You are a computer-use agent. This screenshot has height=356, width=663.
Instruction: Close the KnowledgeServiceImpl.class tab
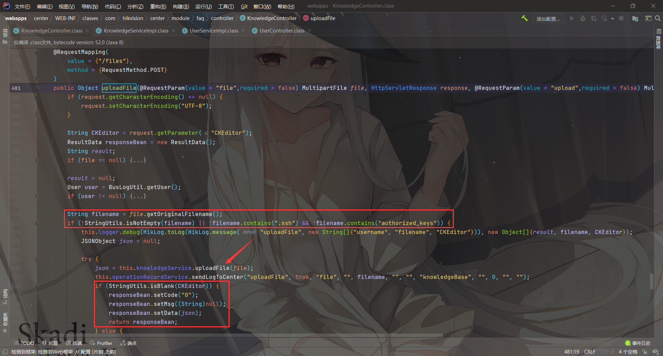[x=173, y=31]
